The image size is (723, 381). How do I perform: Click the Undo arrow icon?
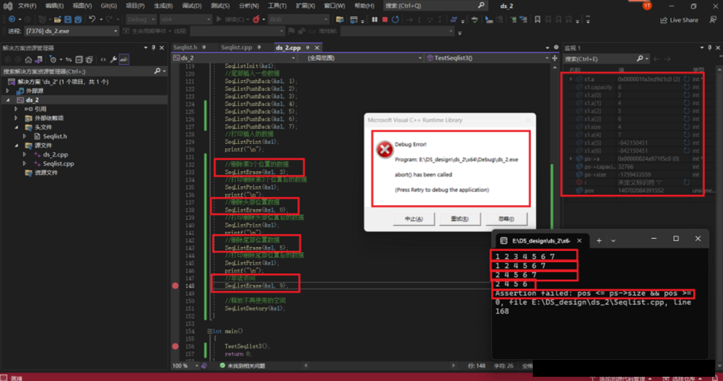point(92,19)
